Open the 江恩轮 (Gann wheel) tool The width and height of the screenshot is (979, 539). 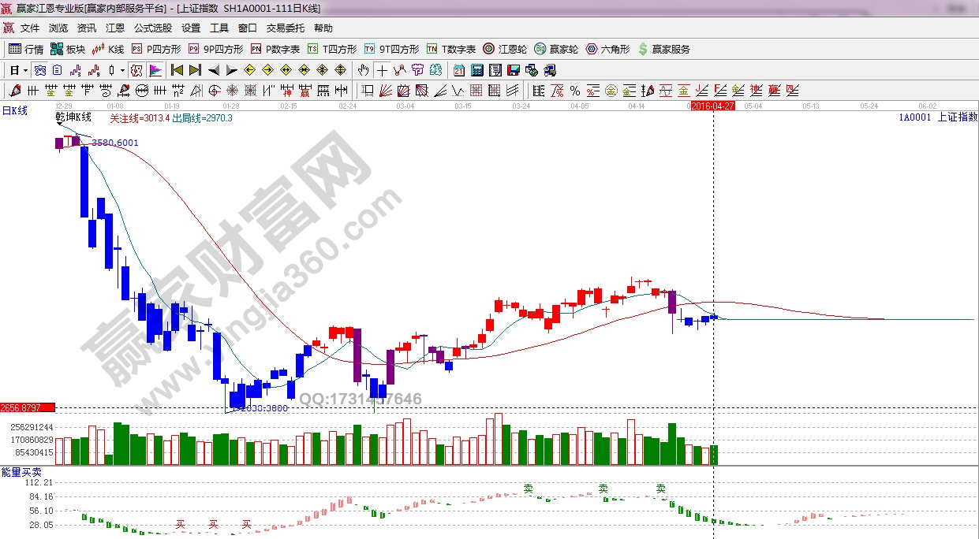(506, 49)
